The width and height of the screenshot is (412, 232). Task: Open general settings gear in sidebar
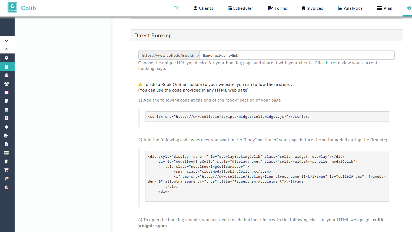[x=6, y=58]
